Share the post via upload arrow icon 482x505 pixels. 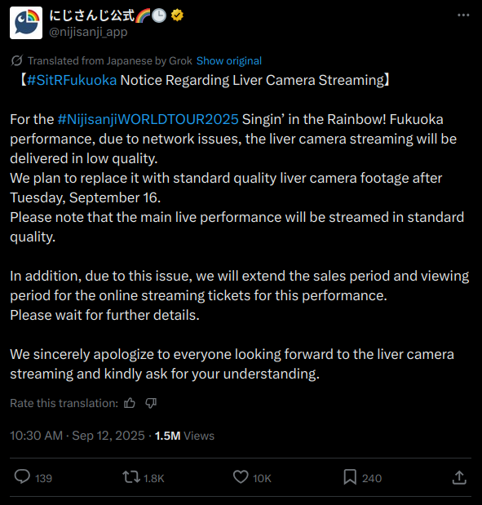[x=459, y=477]
